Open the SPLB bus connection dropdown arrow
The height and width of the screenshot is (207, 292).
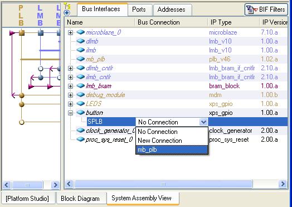tap(203, 122)
